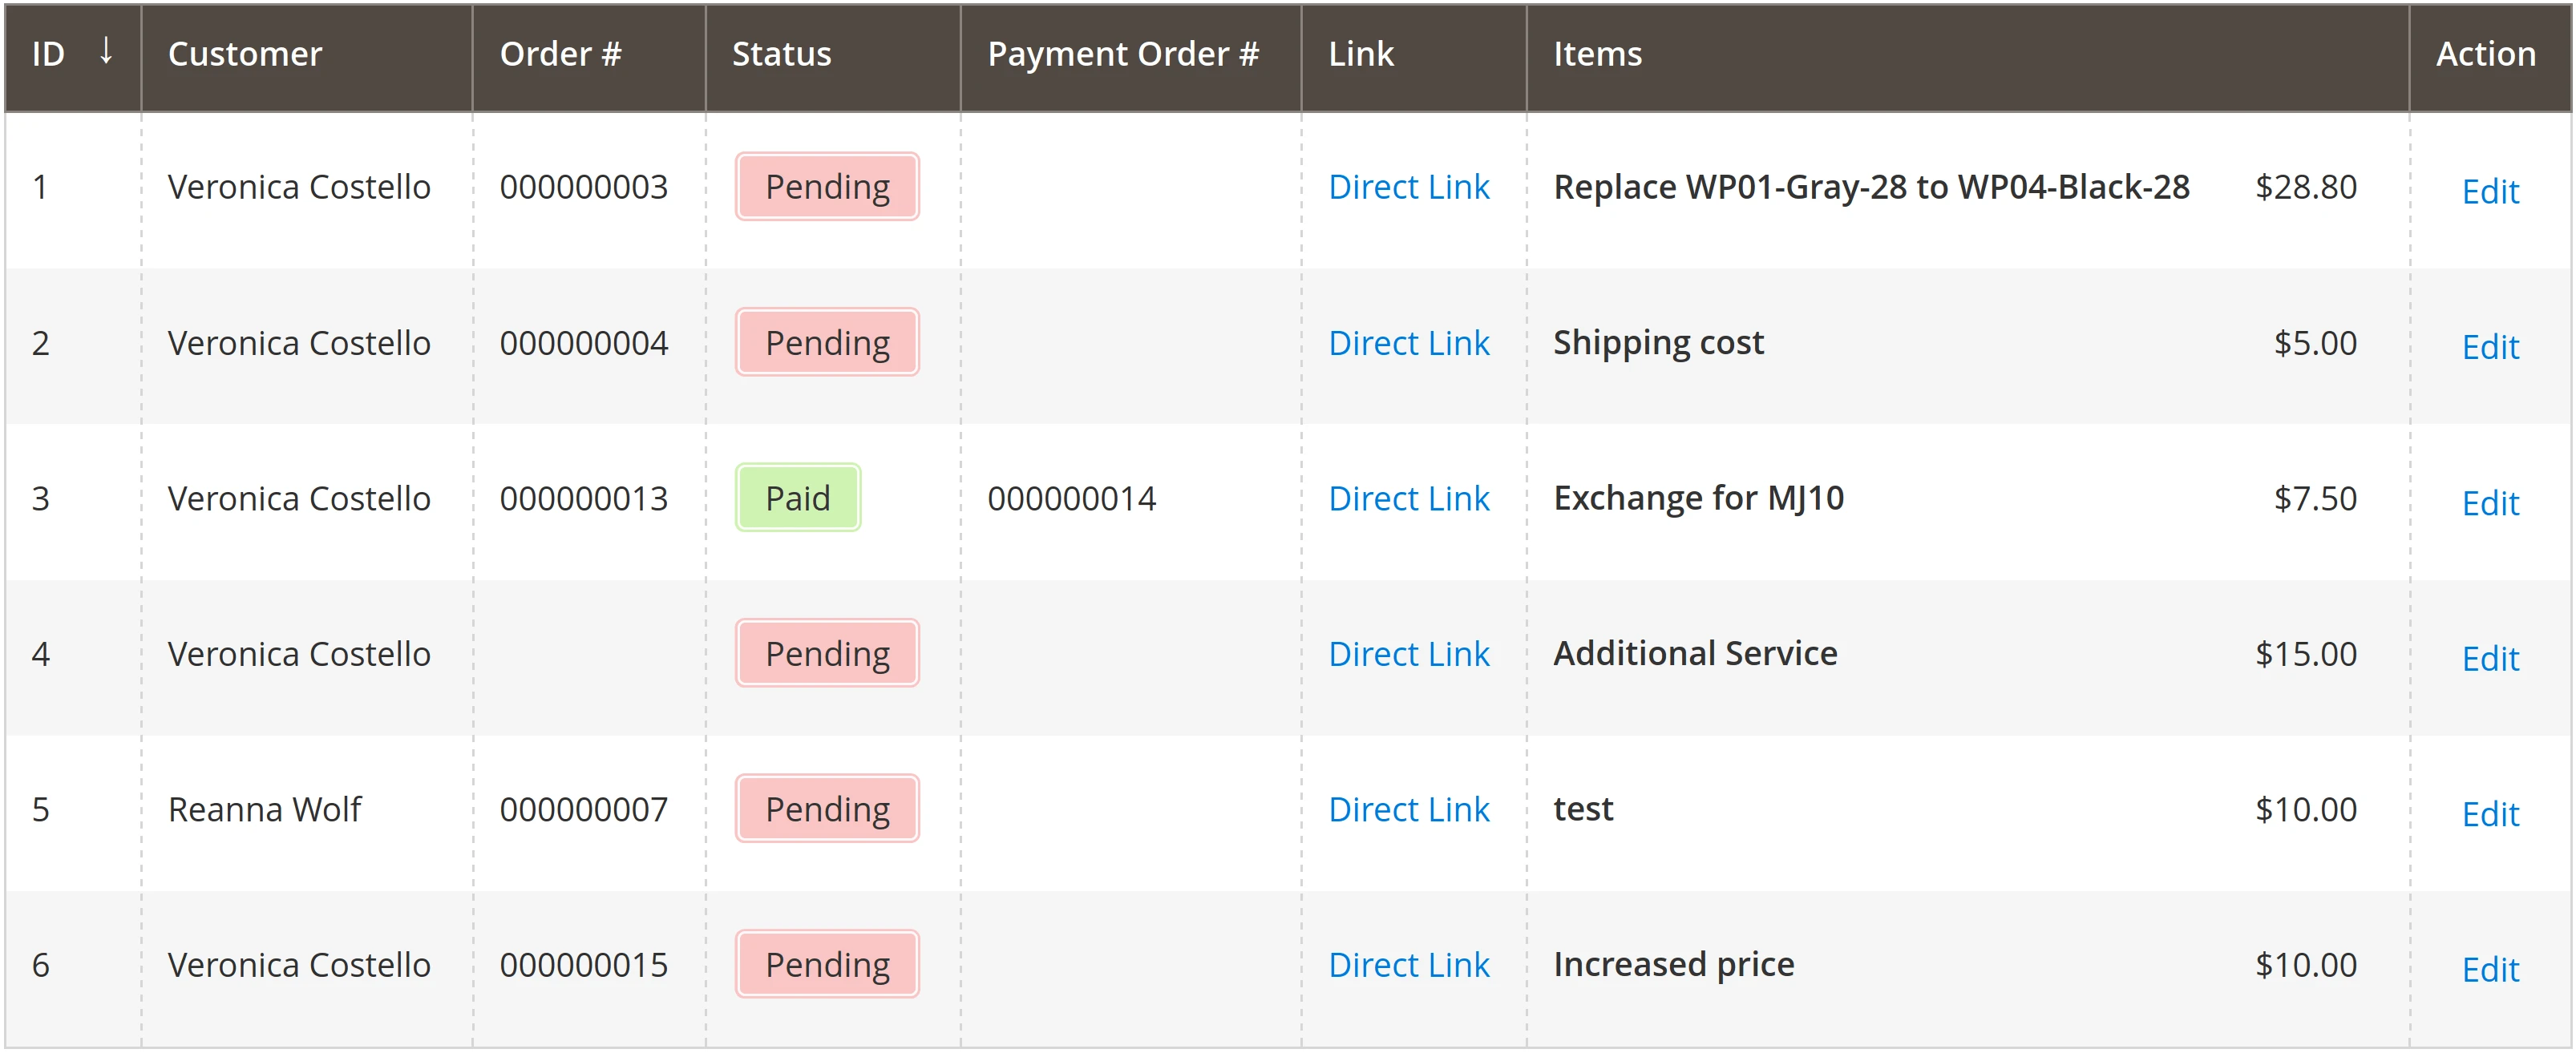Screen dimensions: 2576x1053
Task: Open Direct Link for Exchange for MJ10
Action: coord(1409,497)
